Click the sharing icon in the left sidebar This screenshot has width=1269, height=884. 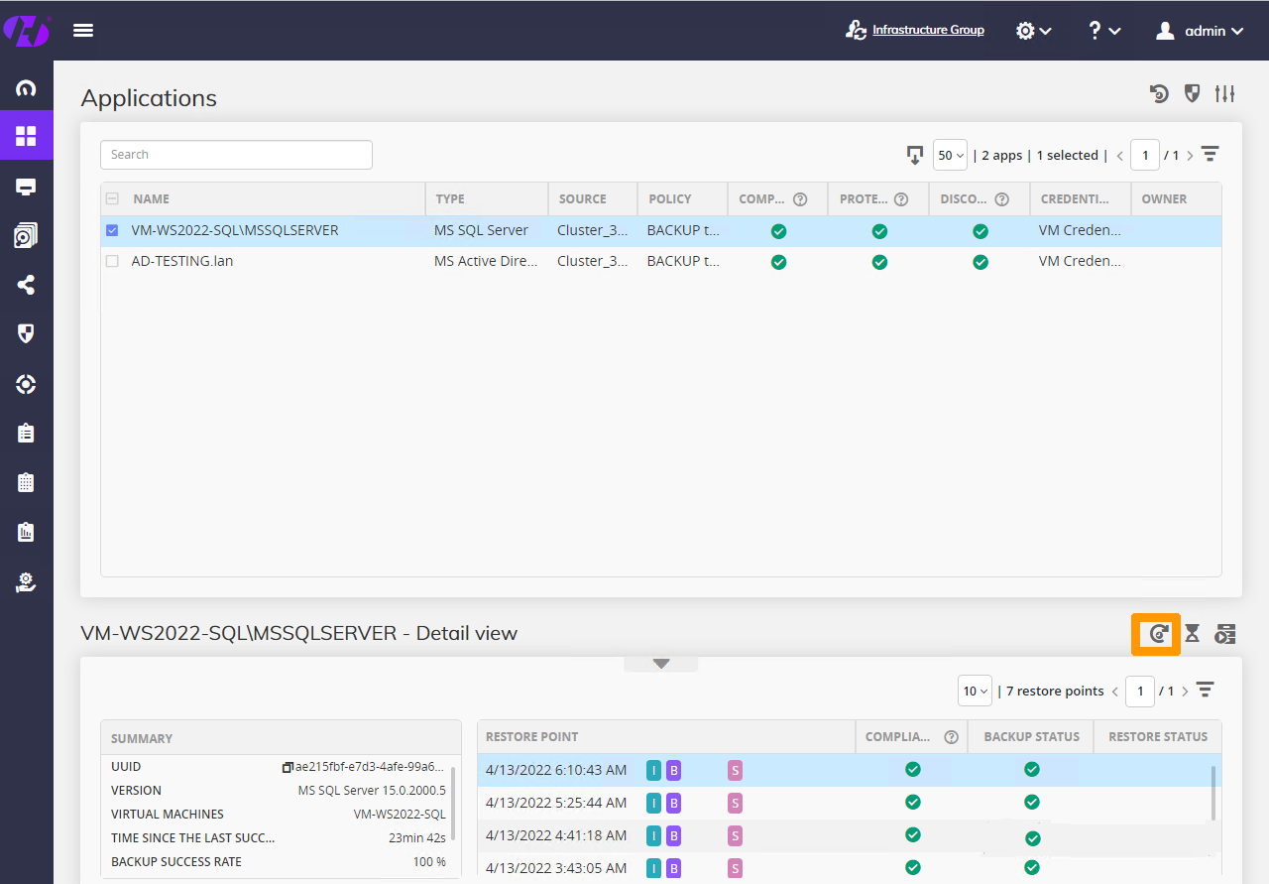click(27, 285)
